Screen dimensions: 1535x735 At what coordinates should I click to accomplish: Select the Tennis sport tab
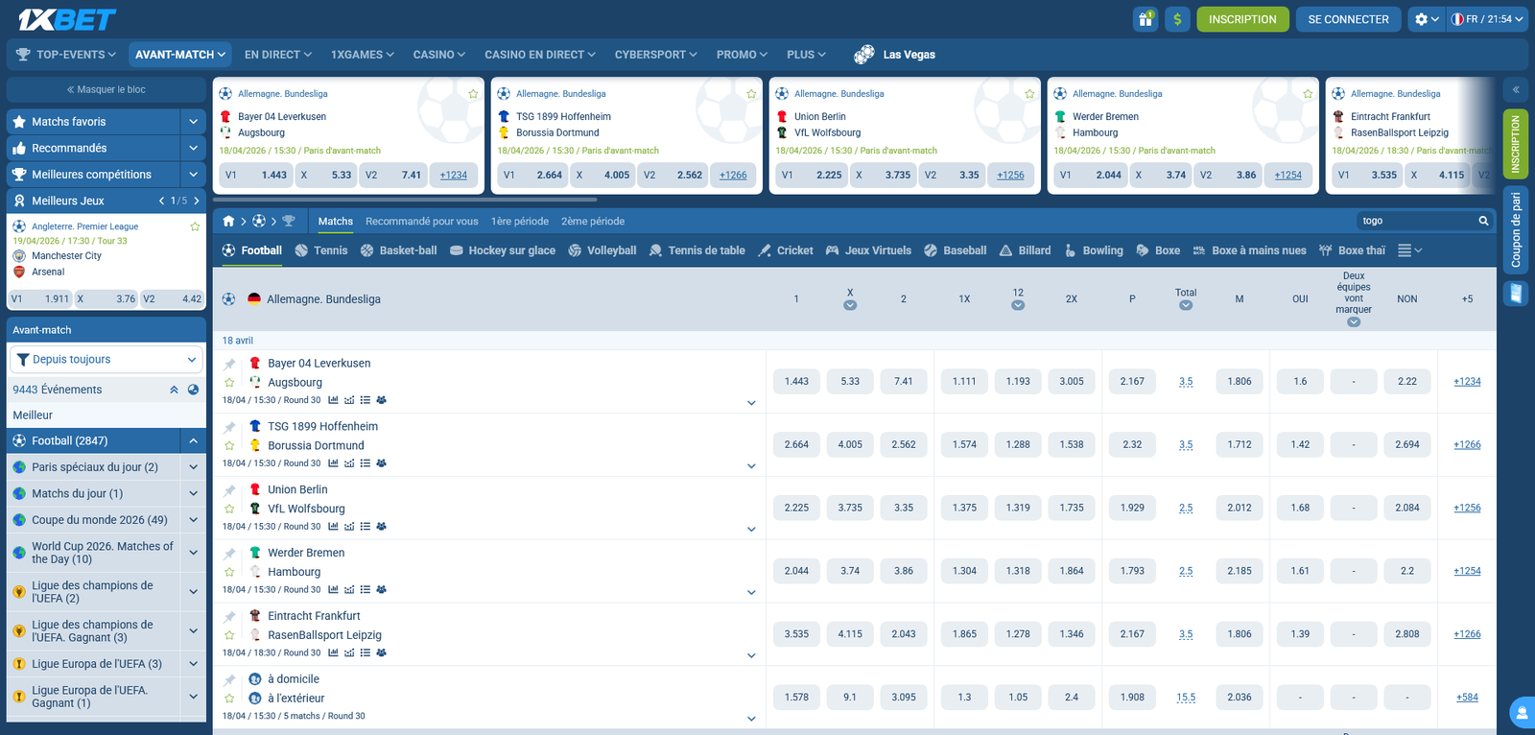pyautogui.click(x=321, y=250)
